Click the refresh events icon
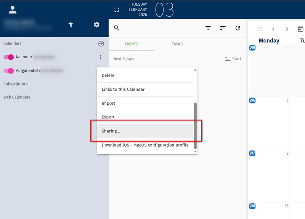This screenshot has width=305, height=219. pos(238,28)
